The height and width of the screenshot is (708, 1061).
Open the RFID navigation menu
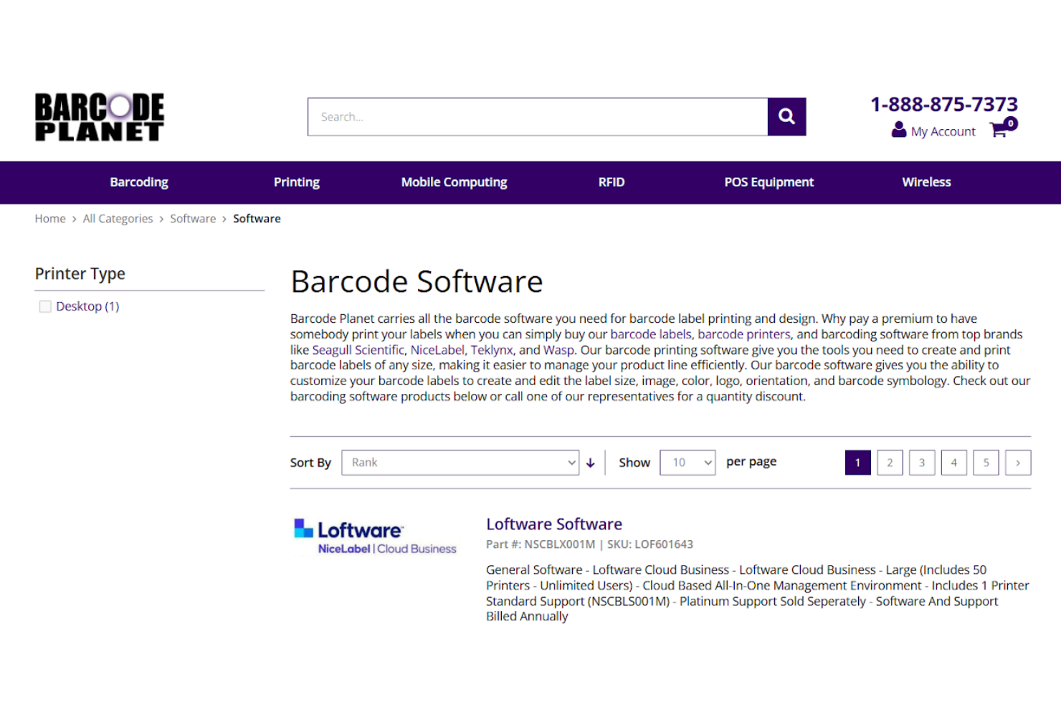pyautogui.click(x=611, y=181)
